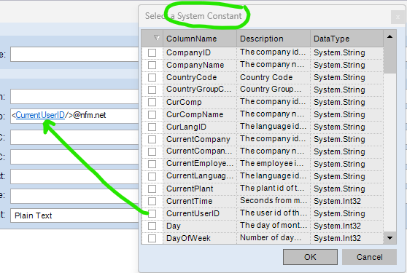Click the 'The user id of th...' description
This screenshot has height=273, width=407.
pos(274,213)
